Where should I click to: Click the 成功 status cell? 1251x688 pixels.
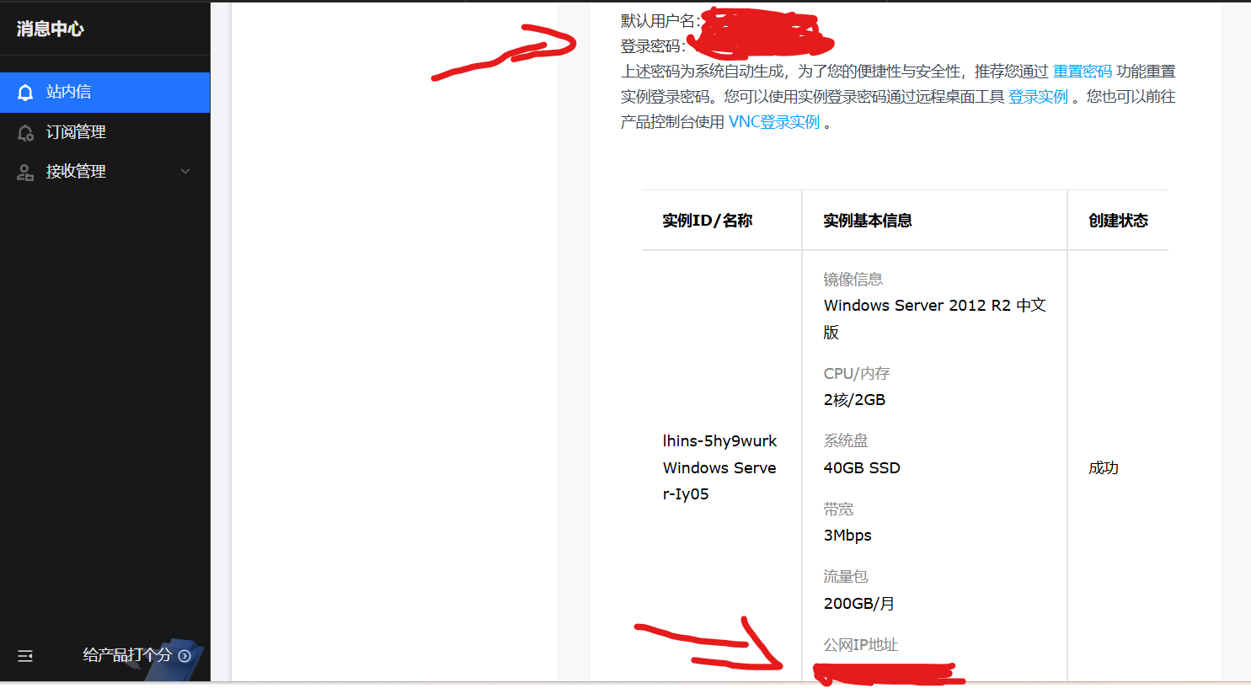click(1104, 468)
